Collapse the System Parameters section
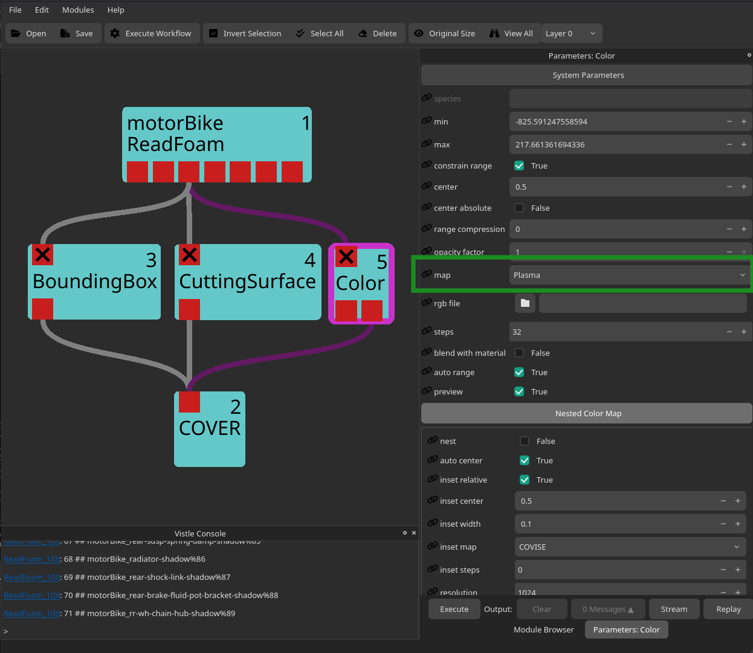The height and width of the screenshot is (653, 753). tap(587, 75)
